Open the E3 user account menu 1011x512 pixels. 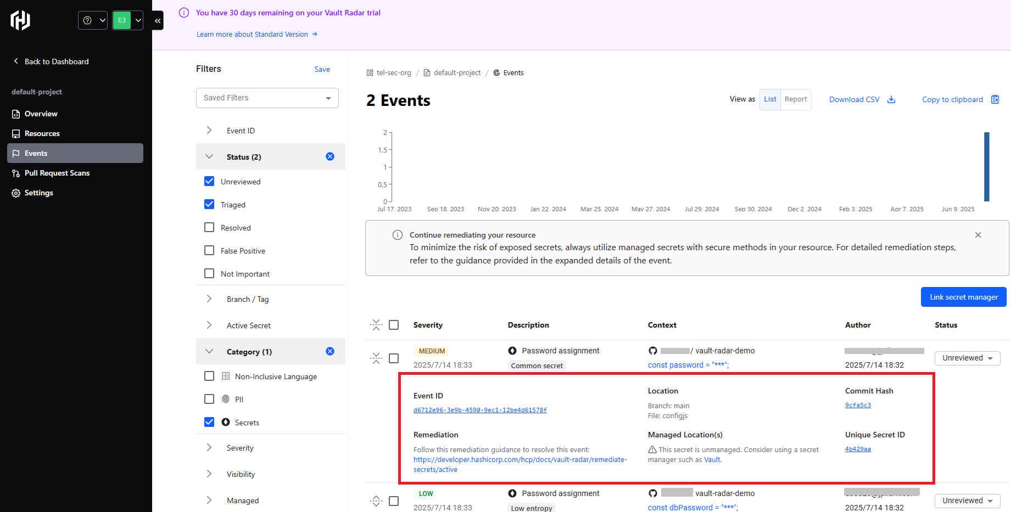pyautogui.click(x=127, y=20)
